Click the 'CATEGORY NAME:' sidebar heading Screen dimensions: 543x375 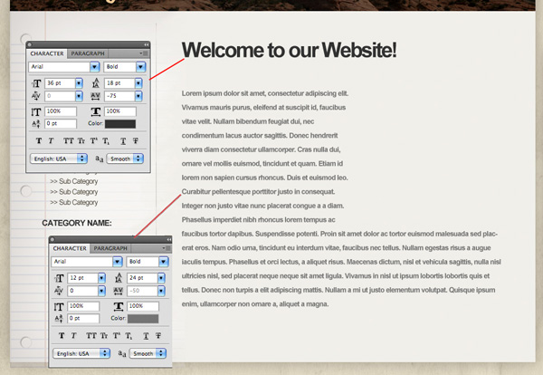[77, 223]
